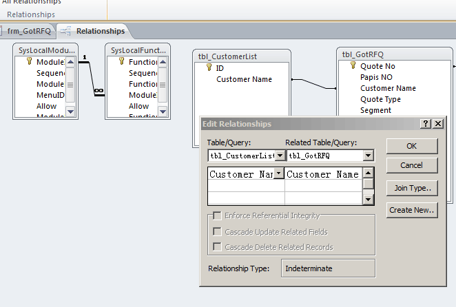456x307 pixels.
Task: Click the scrollbar thumb in SysLocalModu table
Action: (70, 85)
